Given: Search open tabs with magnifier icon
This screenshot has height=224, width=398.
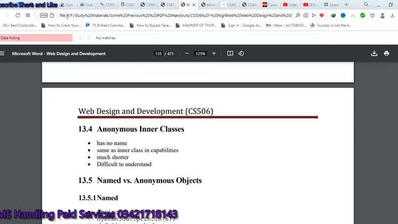Looking at the screenshot, I should pyautogui.click(x=366, y=4).
